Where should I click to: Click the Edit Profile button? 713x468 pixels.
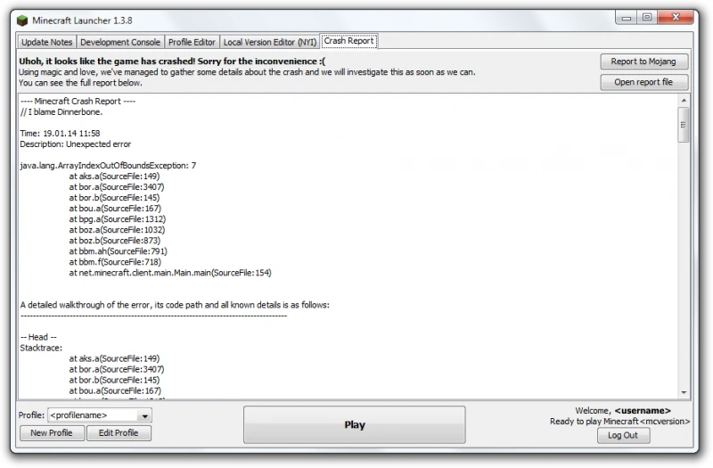click(x=119, y=433)
